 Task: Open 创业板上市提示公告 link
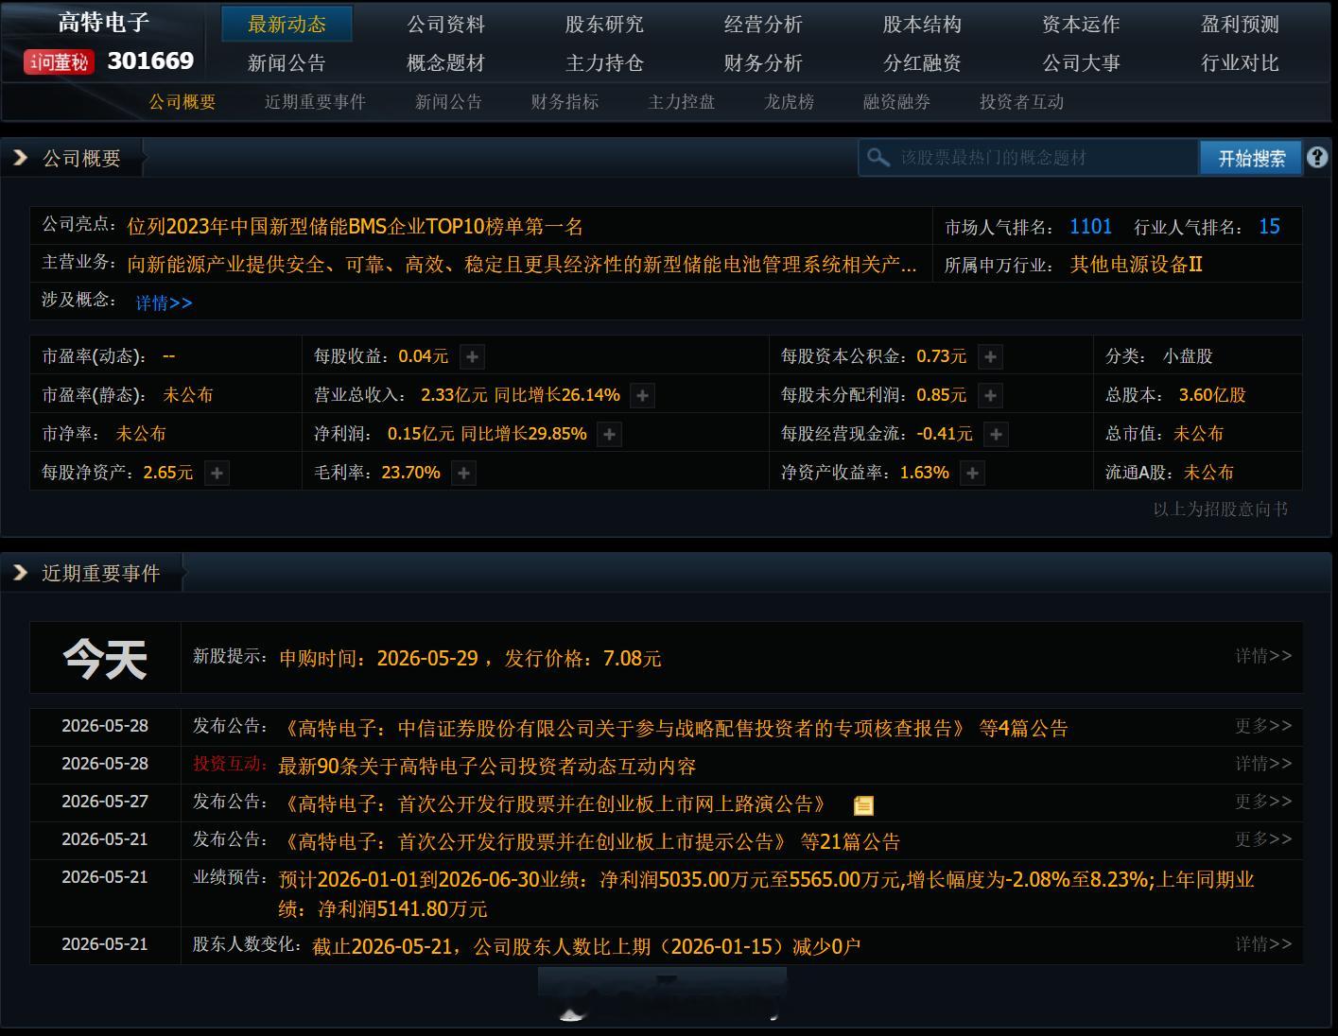[x=535, y=842]
